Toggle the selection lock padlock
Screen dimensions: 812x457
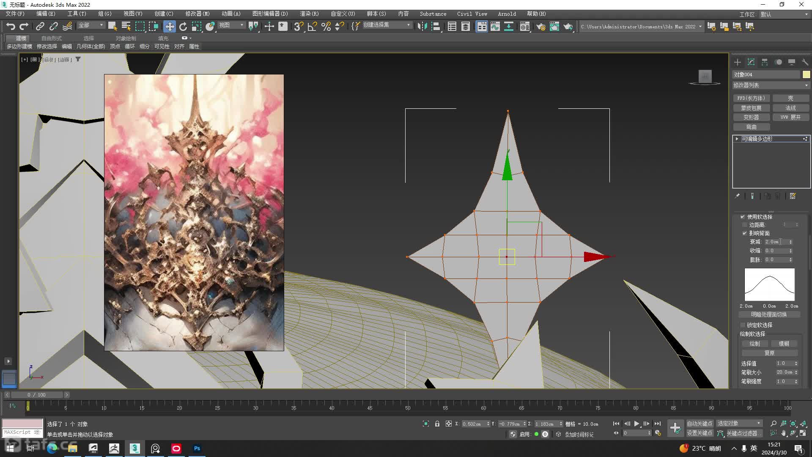[x=437, y=424]
